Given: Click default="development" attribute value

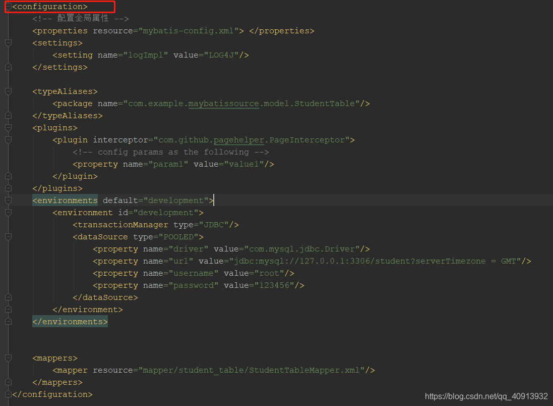Looking at the screenshot, I should tap(175, 200).
